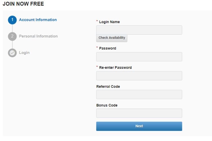Go to the Personal Information step

[38, 36]
